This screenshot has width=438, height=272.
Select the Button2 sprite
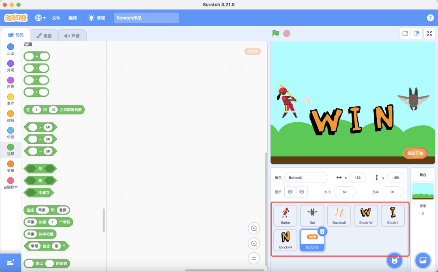pos(312,240)
